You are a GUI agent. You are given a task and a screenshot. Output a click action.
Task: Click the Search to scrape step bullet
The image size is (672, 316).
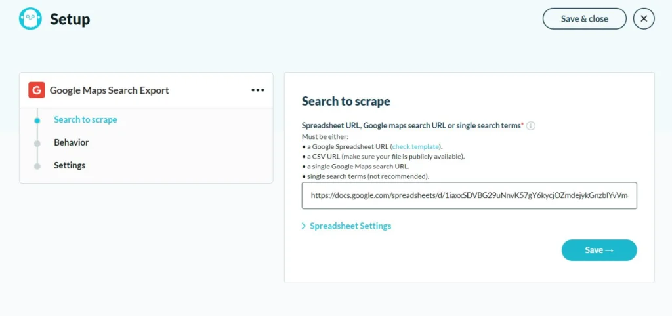[37, 121]
